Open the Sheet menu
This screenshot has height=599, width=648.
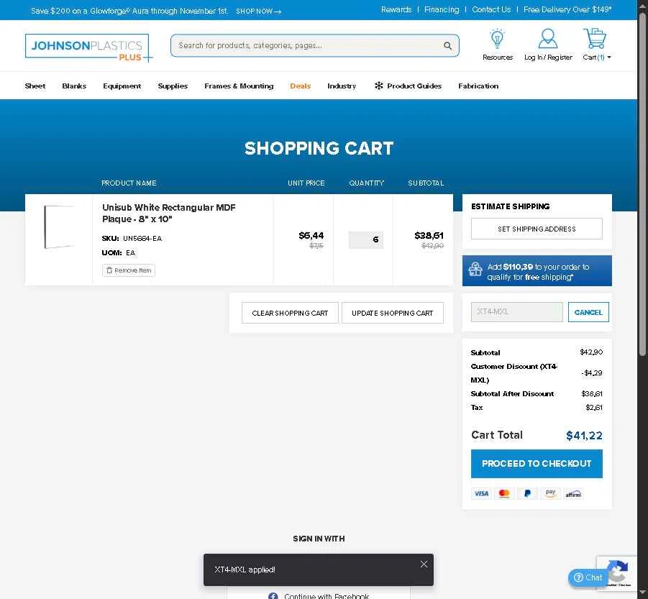tap(35, 86)
